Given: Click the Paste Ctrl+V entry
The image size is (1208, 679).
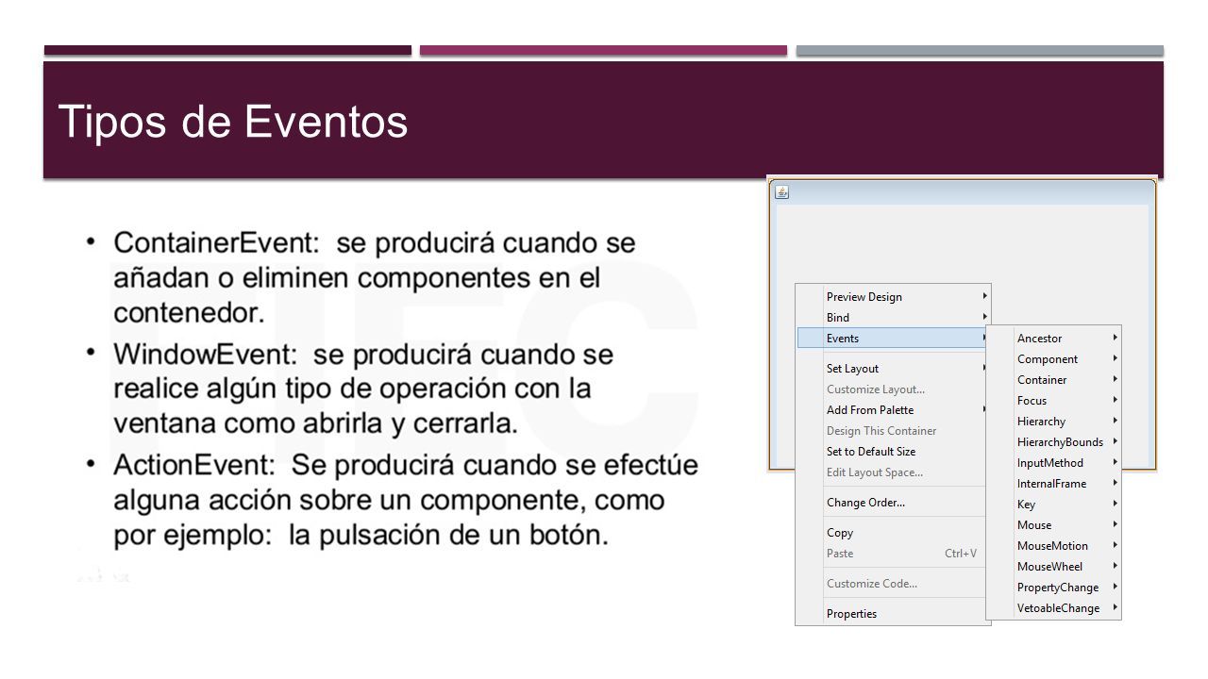Looking at the screenshot, I should tap(893, 553).
